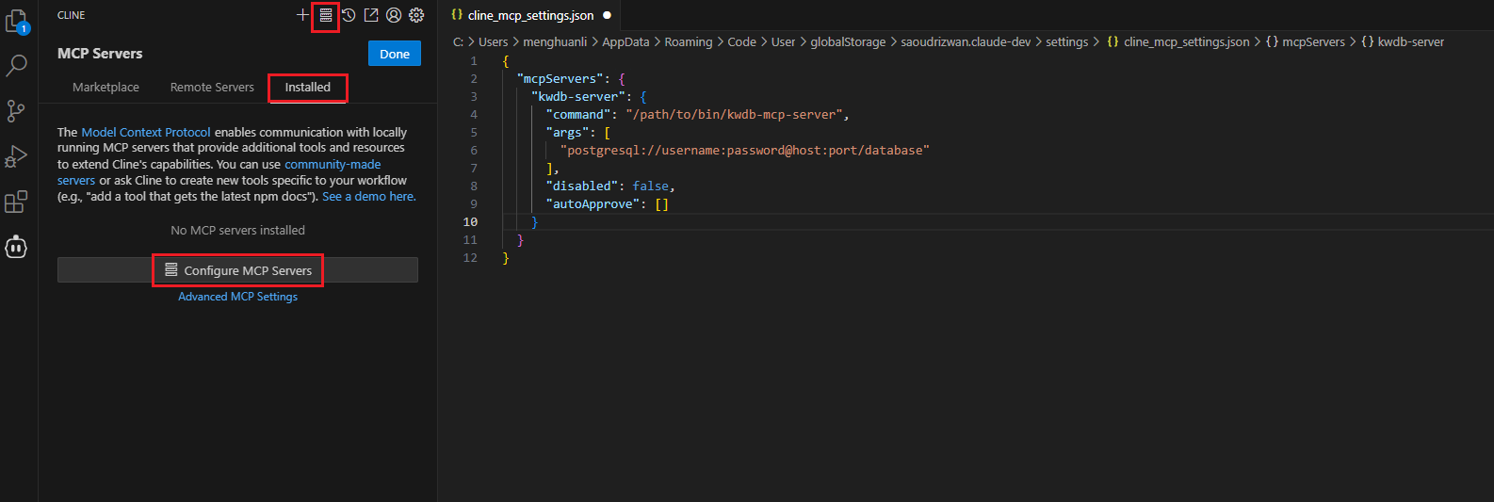The width and height of the screenshot is (1494, 502).
Task: Open the Cline account icon
Action: pos(394,15)
